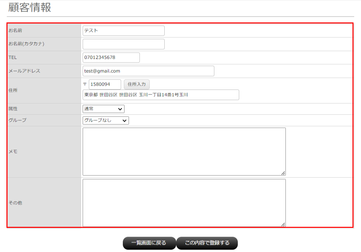Click the 顧客情報 page heading

[x=30, y=8]
